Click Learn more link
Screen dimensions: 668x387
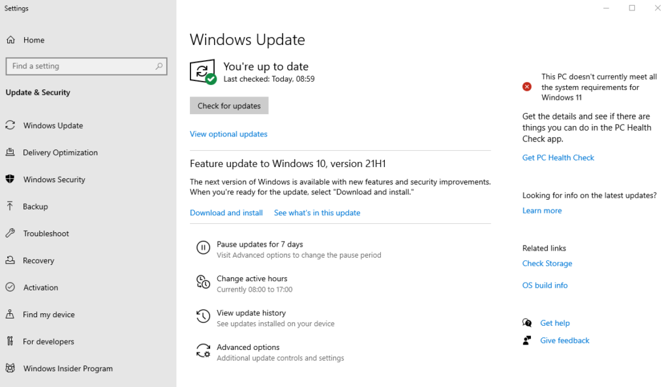542,211
